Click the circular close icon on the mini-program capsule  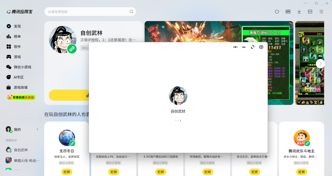pos(261,47)
